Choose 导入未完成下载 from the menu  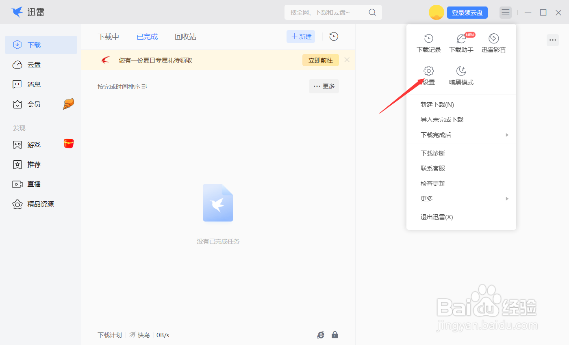(461, 120)
